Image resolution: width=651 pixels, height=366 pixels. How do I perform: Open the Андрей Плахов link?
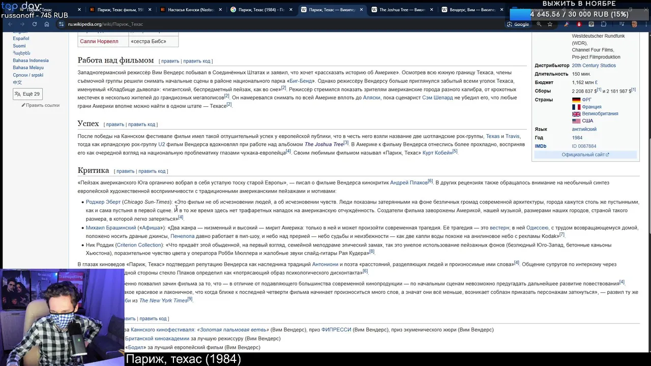pyautogui.click(x=409, y=182)
